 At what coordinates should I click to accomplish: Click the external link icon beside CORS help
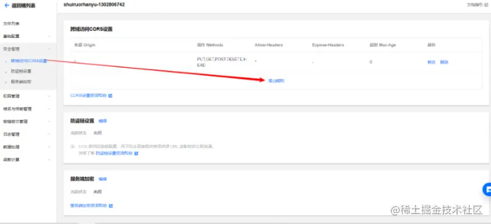(110, 95)
